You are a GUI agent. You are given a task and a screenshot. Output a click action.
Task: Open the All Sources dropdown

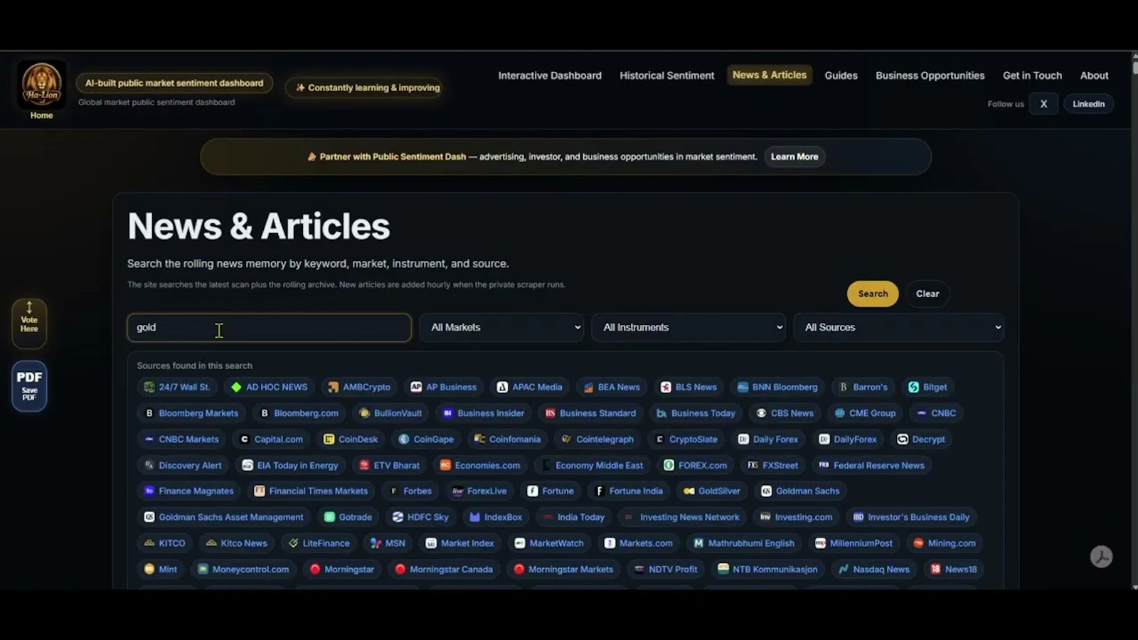pyautogui.click(x=899, y=327)
